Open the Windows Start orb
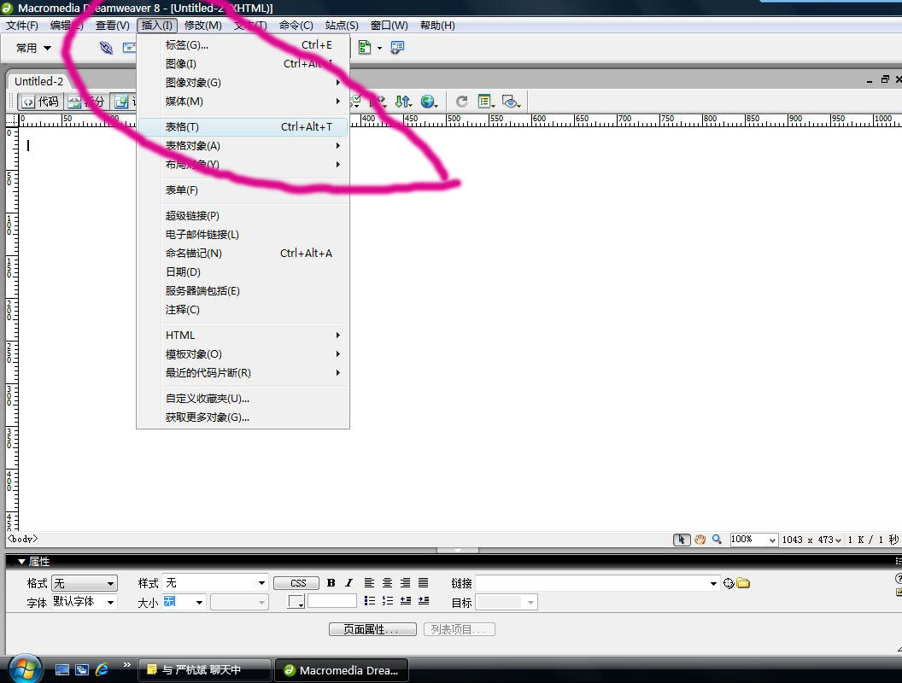 pyautogui.click(x=25, y=670)
